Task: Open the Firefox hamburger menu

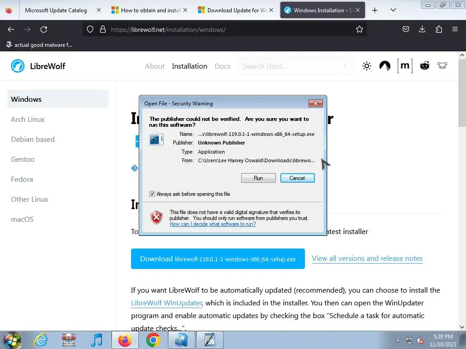Action: click(x=455, y=29)
